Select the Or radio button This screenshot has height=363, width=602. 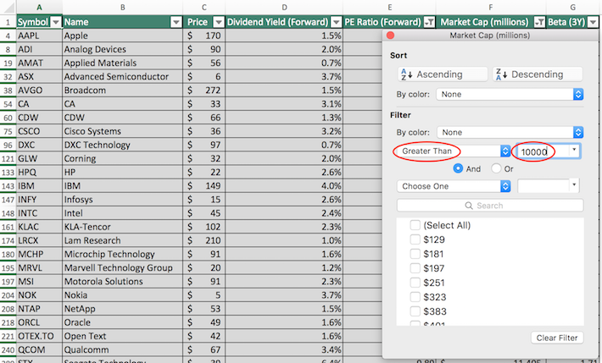pyautogui.click(x=497, y=168)
